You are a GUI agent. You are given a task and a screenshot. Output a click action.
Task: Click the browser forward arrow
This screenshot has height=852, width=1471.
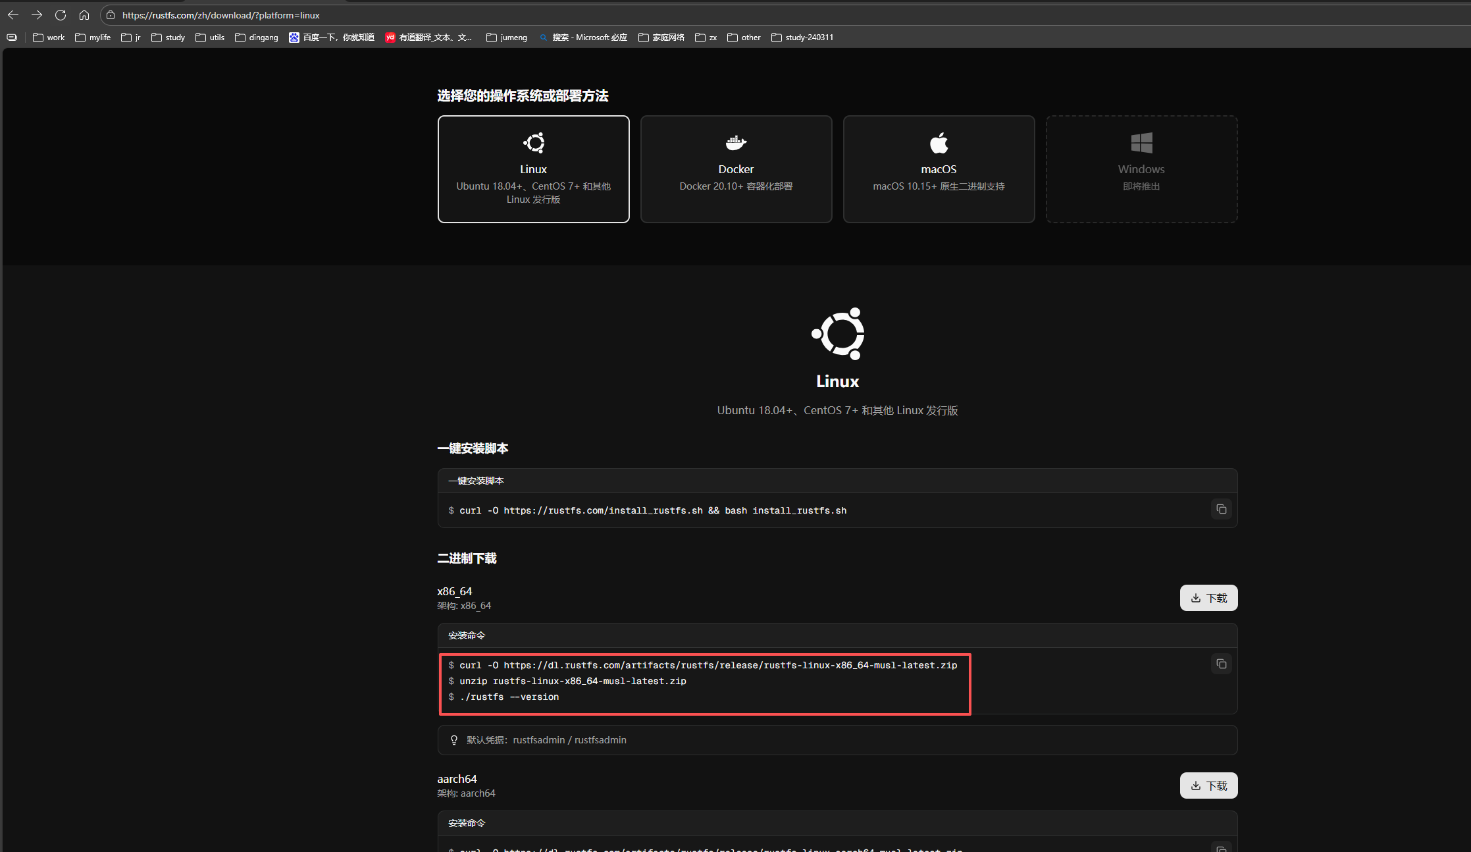point(37,14)
